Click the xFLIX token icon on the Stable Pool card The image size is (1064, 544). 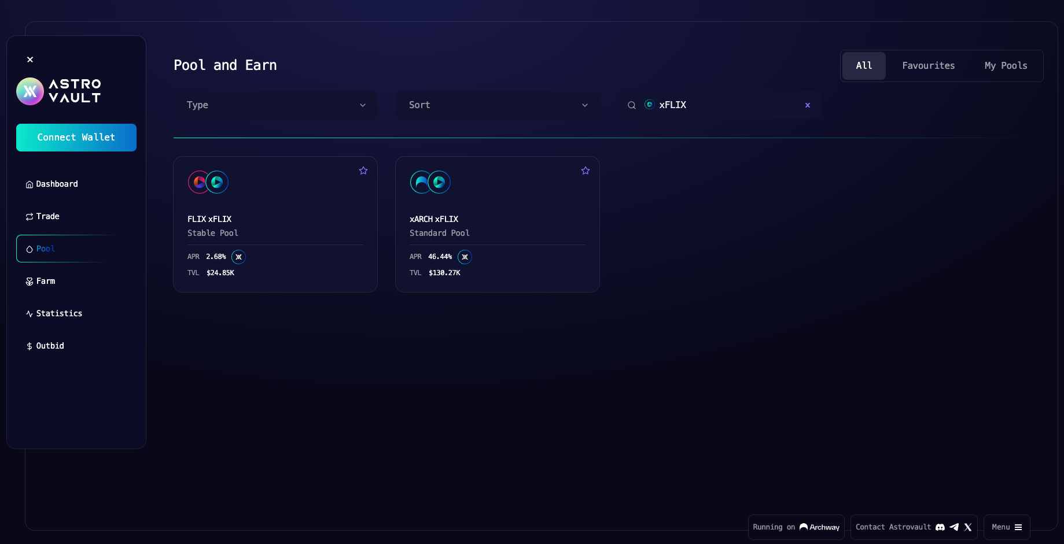coord(218,182)
